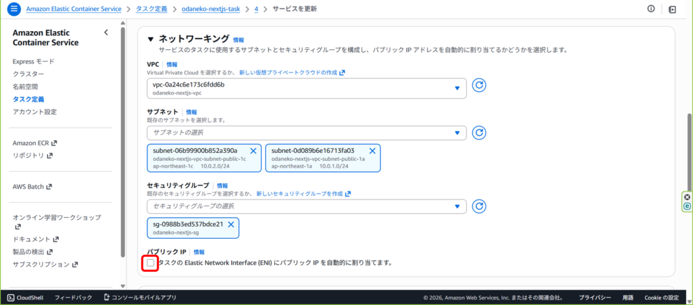Viewport: 693px width, 305px height.
Task: Open the hamburger navigation menu
Action: click(x=13, y=9)
